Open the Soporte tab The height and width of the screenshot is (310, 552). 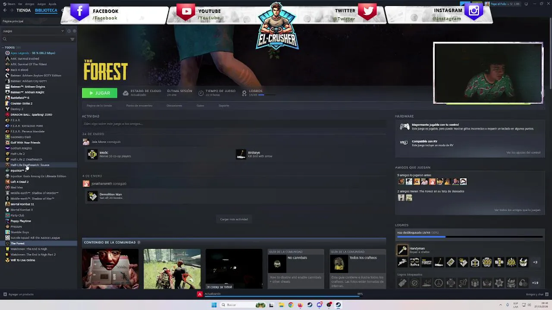coord(224,105)
